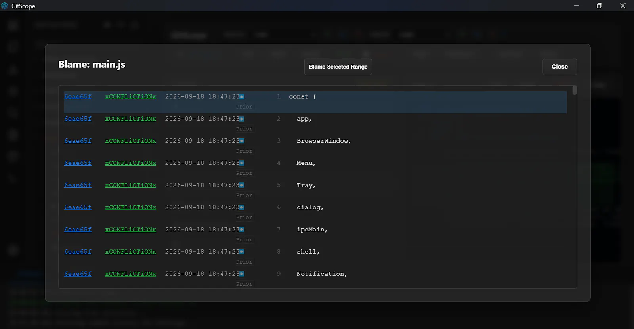Click the rewind icon on the Menu, line
Screen dimensions: 634x329
tap(242, 163)
